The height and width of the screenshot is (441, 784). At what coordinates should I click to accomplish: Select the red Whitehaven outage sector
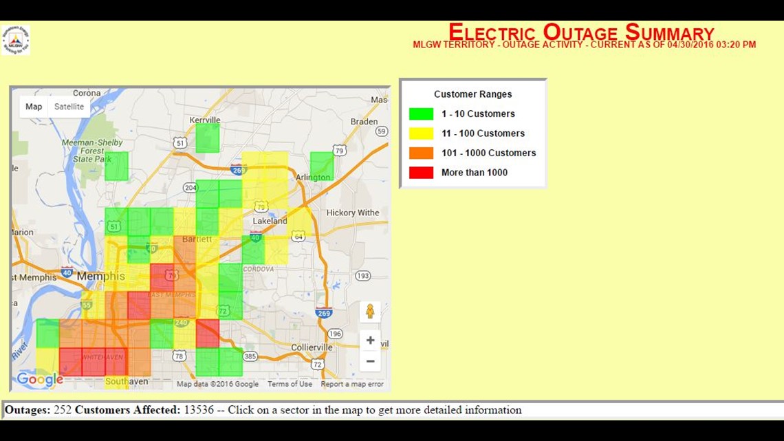93,362
